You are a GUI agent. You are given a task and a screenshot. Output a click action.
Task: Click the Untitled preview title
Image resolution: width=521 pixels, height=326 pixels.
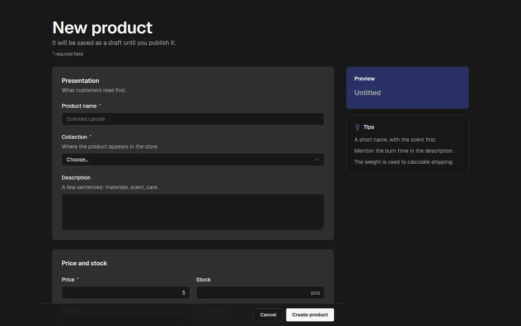click(367, 93)
